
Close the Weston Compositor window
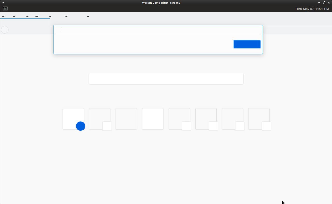tap(329, 3)
